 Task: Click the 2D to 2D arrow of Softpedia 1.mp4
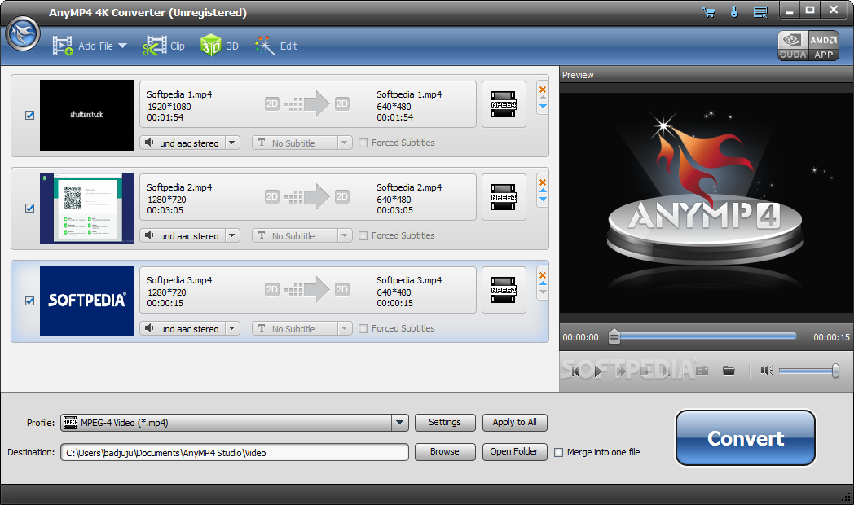tap(307, 104)
